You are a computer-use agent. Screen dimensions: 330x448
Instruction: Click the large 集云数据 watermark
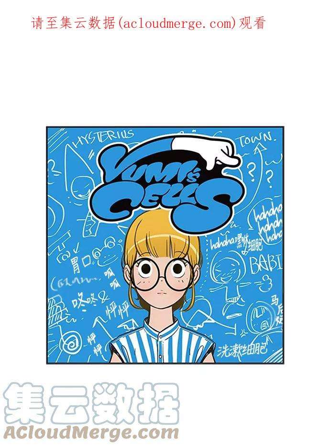tap(91, 403)
